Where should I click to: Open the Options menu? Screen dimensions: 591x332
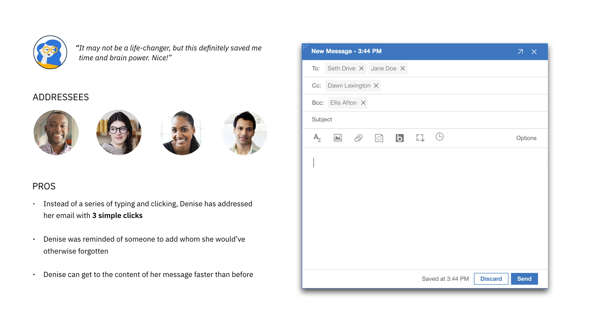click(x=526, y=138)
